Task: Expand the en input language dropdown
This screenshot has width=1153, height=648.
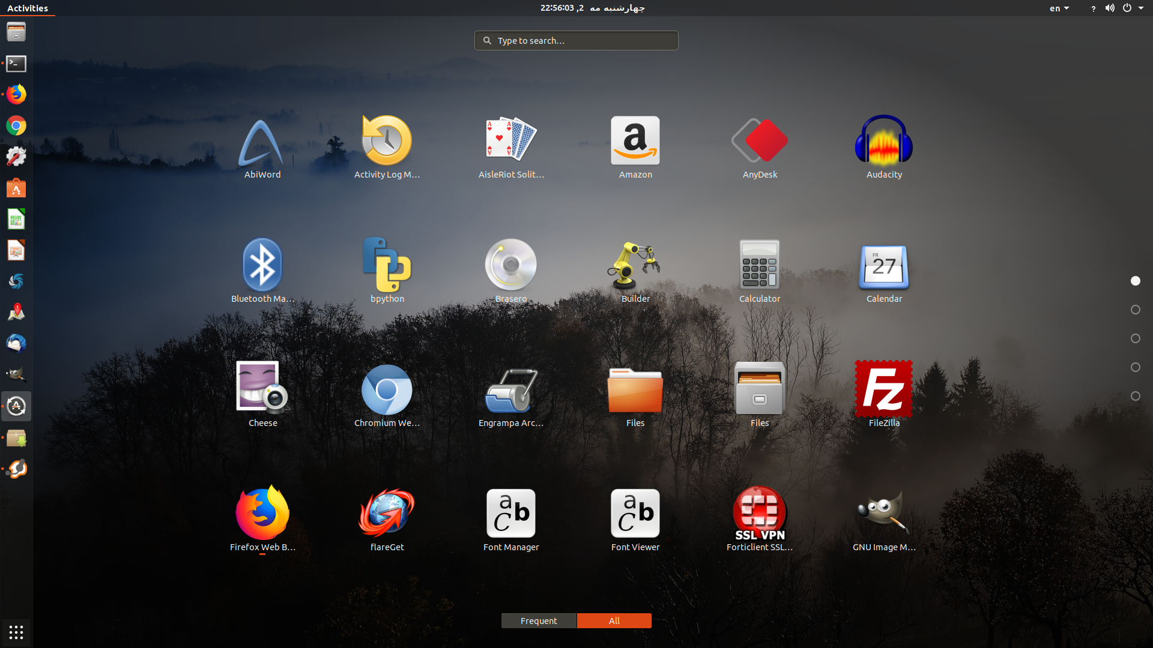Action: coord(1059,8)
